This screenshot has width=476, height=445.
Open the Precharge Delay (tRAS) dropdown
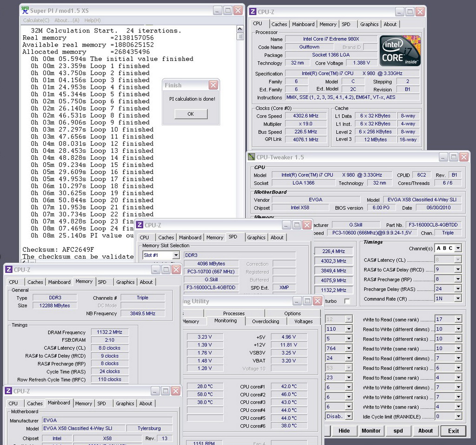pos(458,289)
